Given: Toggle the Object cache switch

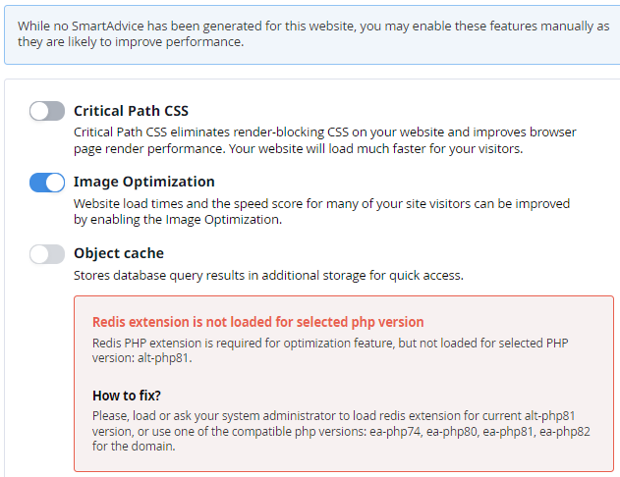Looking at the screenshot, I should click(x=47, y=254).
